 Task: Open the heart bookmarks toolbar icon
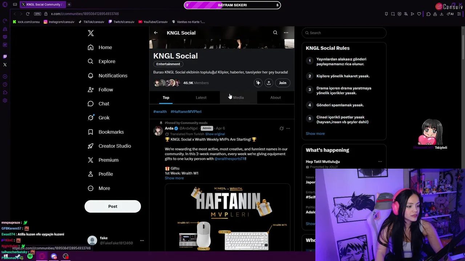[x=419, y=14]
